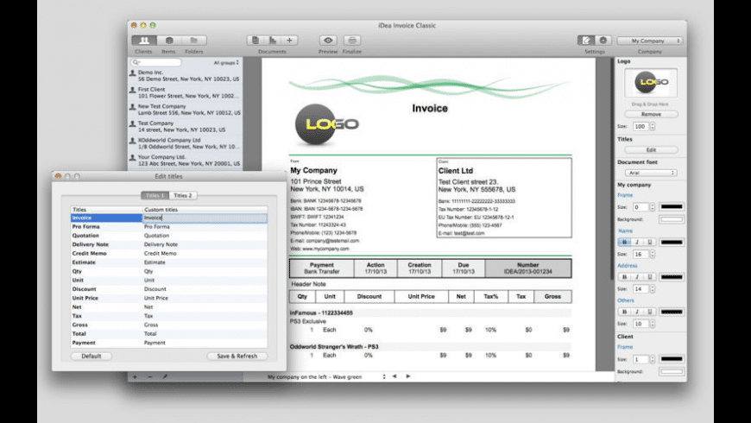The height and width of the screenshot is (423, 751).
Task: Switch to the Items cube icon
Action: tap(169, 41)
